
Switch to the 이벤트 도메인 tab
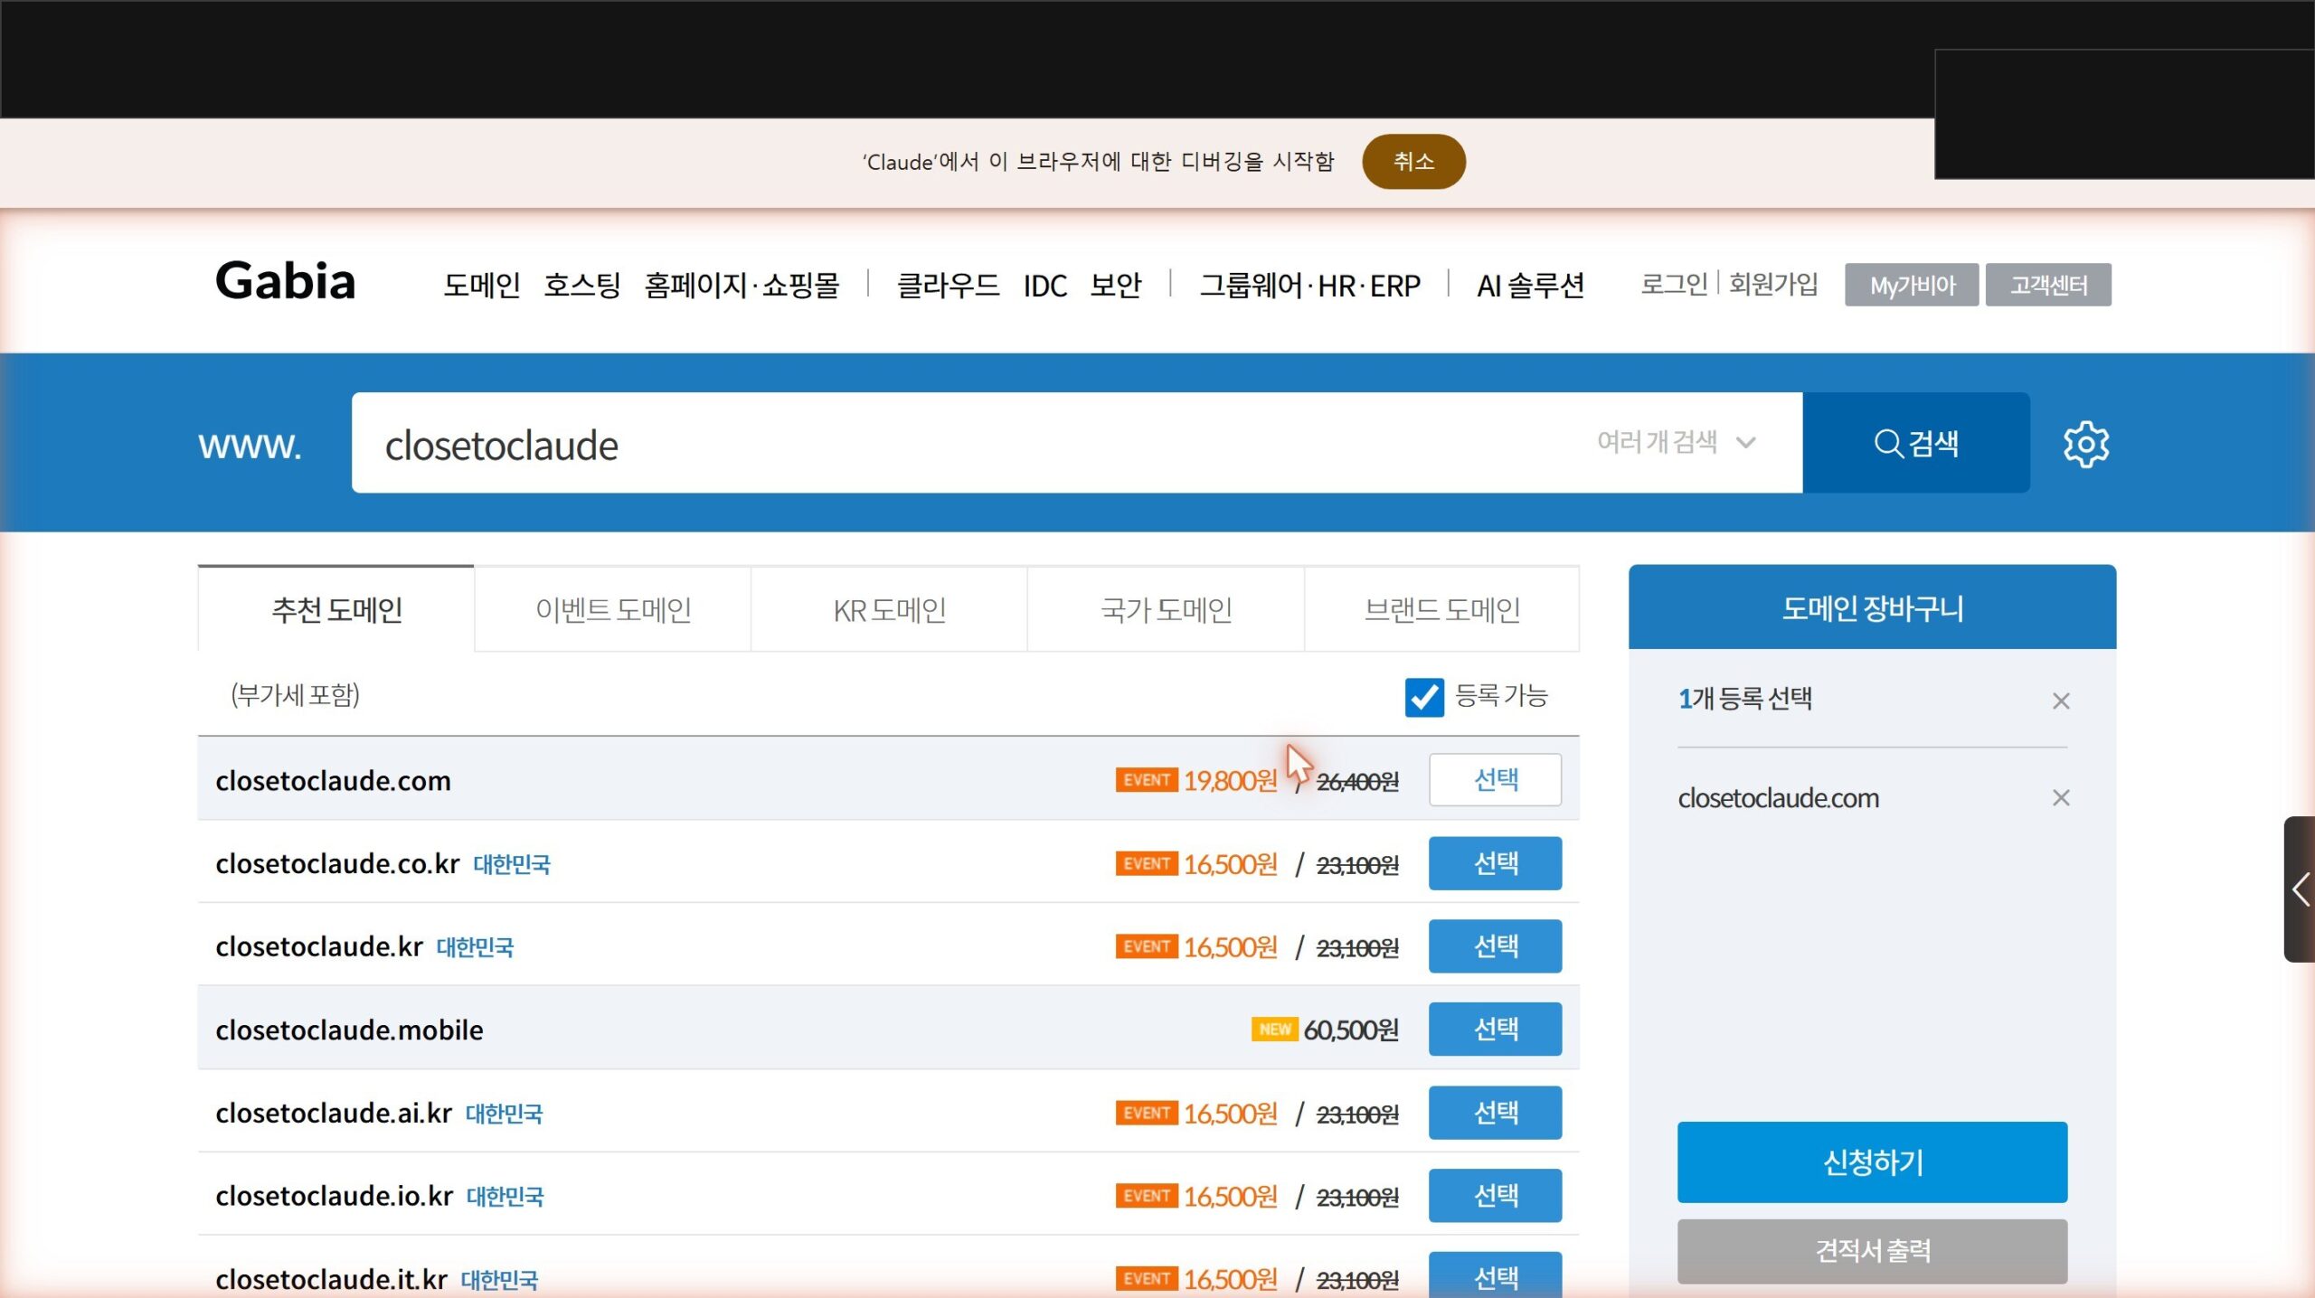(613, 609)
